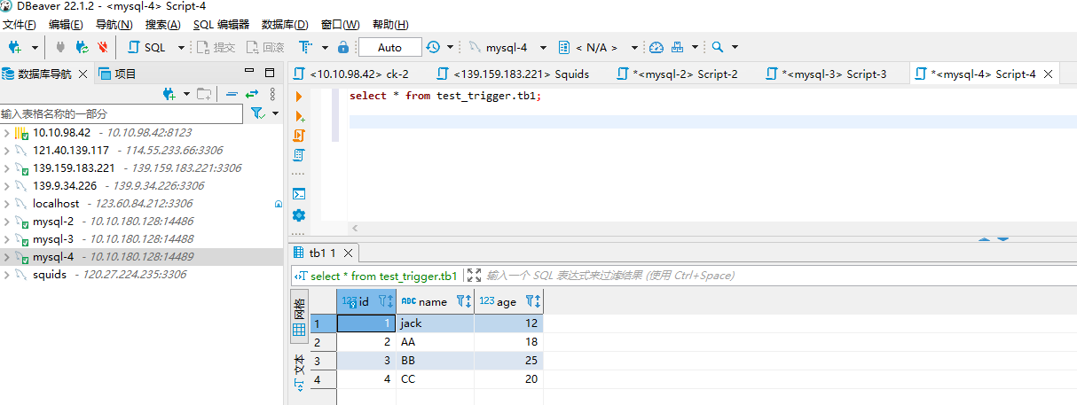This screenshot has width=1077, height=405.
Task: Select the mysql-2 connection in navigator
Action: 142,222
